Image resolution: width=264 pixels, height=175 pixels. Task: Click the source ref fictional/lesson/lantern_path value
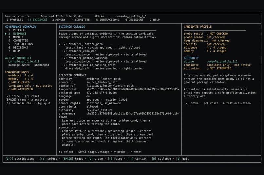[x=110, y=86]
